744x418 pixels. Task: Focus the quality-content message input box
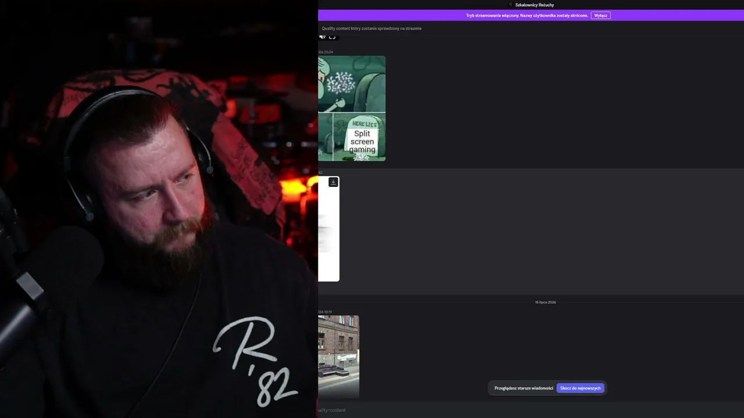(530, 410)
